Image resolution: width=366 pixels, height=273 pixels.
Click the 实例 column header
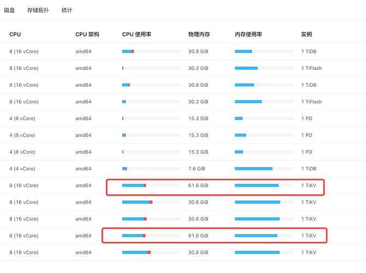306,34
